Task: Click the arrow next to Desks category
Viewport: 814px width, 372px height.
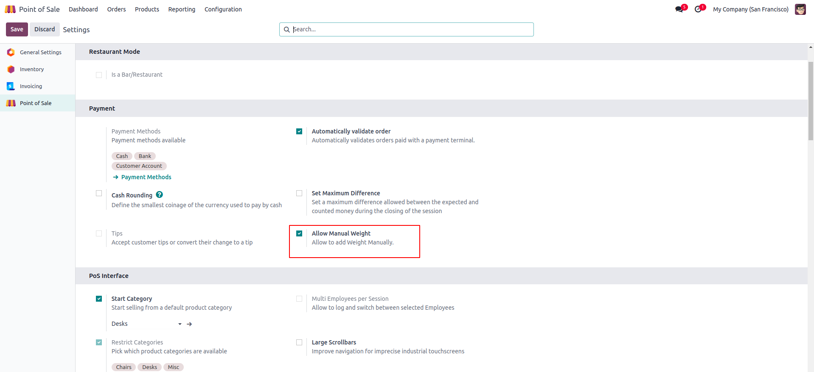Action: pos(189,324)
